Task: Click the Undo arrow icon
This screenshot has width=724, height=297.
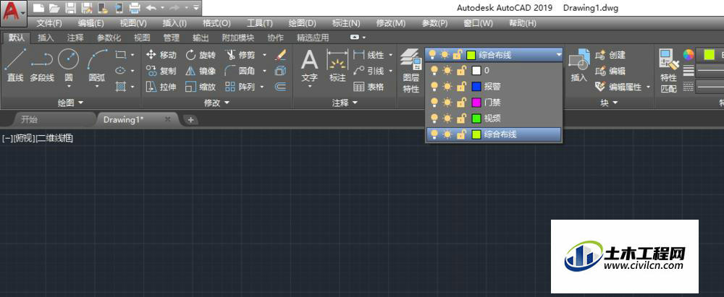Action: click(151, 8)
